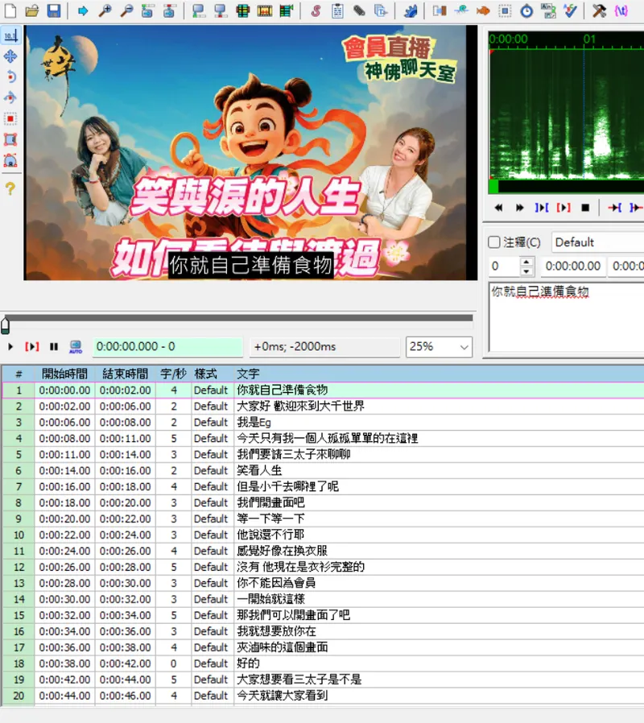
Task: Go to previous line in audio
Action: point(498,208)
